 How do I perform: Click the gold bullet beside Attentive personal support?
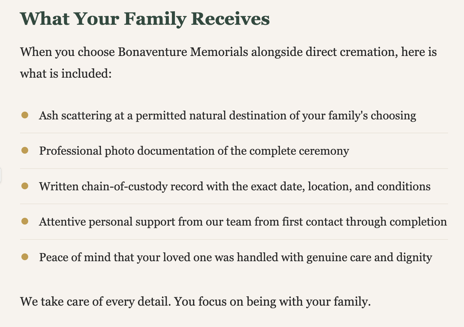tap(24, 221)
